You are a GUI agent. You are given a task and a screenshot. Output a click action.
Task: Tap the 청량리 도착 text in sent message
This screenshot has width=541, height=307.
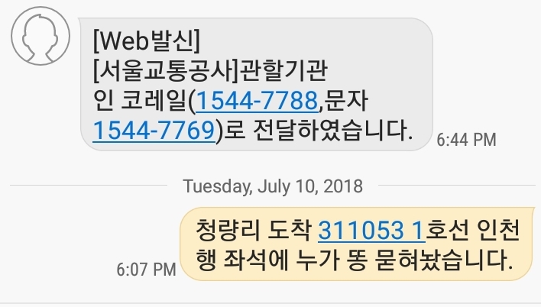click(x=253, y=231)
